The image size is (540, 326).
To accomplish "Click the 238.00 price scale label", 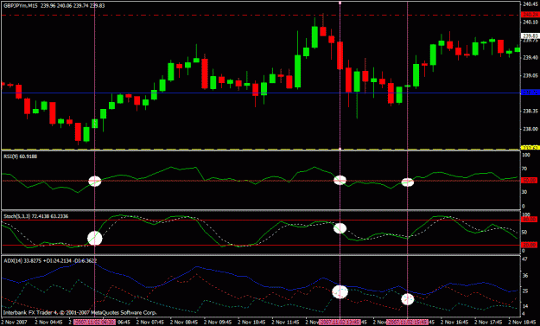I will [530, 129].
